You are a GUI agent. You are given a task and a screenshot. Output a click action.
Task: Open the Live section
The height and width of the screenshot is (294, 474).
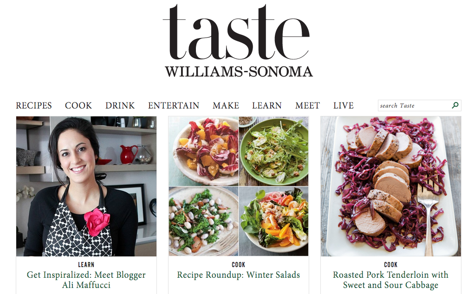pos(344,105)
